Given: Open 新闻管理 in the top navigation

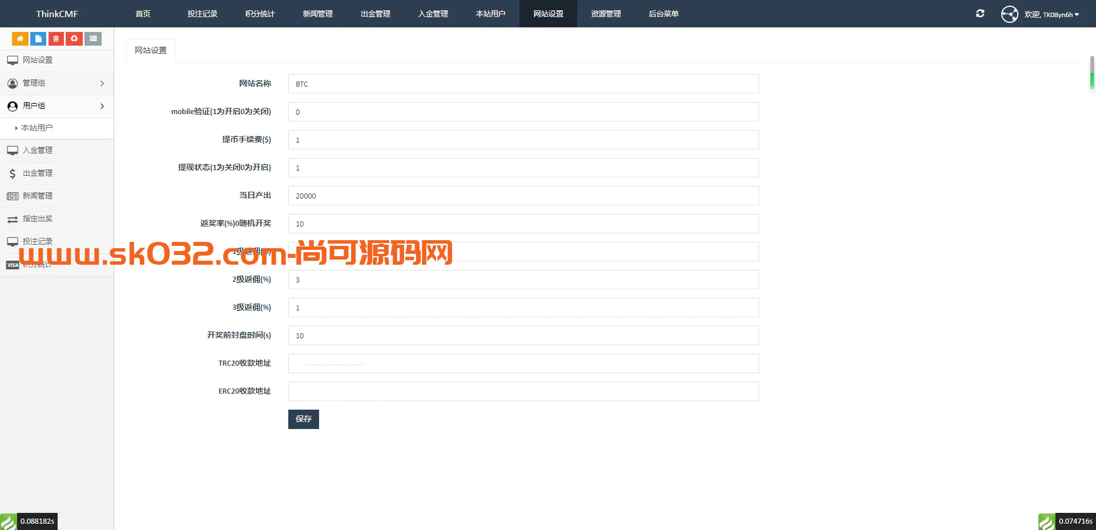Looking at the screenshot, I should (x=318, y=14).
